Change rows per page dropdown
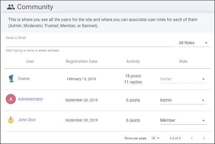215x144 pixels. [155, 138]
